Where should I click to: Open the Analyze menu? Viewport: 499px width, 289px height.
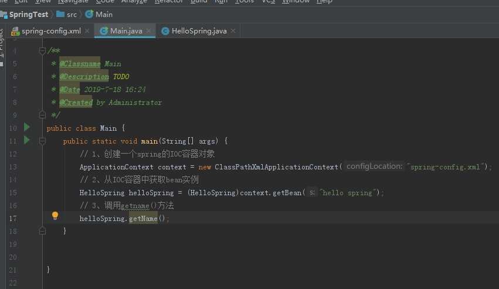tap(134, 1)
